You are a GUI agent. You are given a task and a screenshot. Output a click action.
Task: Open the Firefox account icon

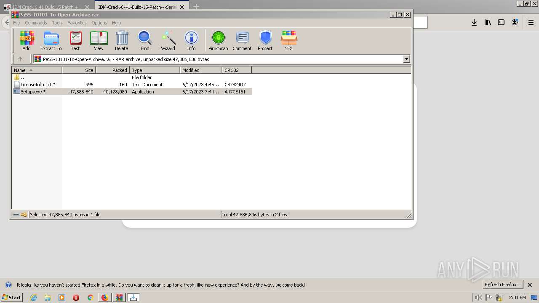point(515,22)
